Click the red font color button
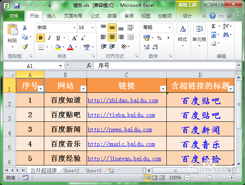This screenshot has width=245, height=185. click(70, 47)
